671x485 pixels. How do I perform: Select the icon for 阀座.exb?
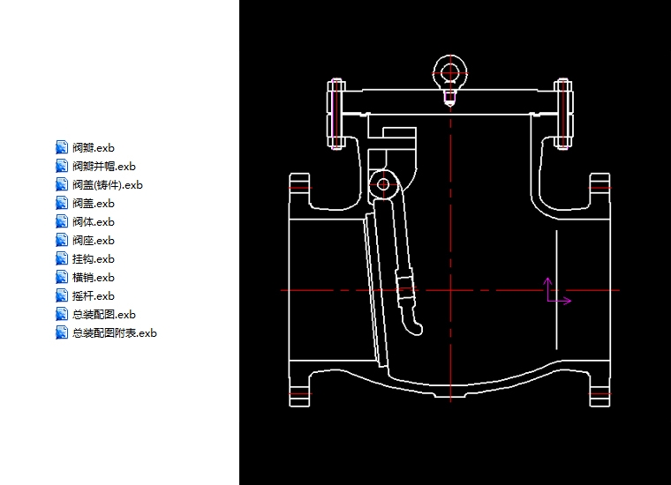point(61,240)
